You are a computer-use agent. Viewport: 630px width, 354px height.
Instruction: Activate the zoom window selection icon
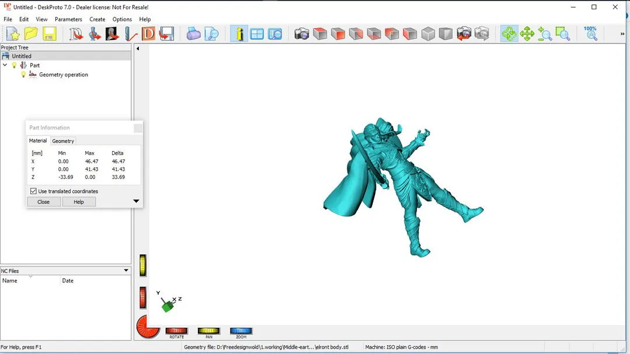coord(563,34)
